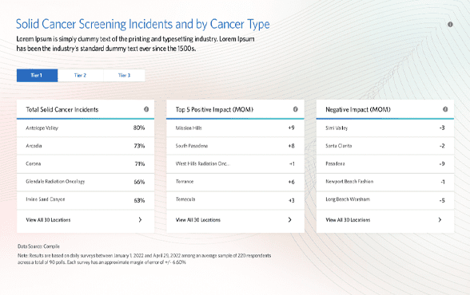The height and width of the screenshot is (295, 470).
Task: Click the -5 value for Long Beach Worsham
Action: 442,200
